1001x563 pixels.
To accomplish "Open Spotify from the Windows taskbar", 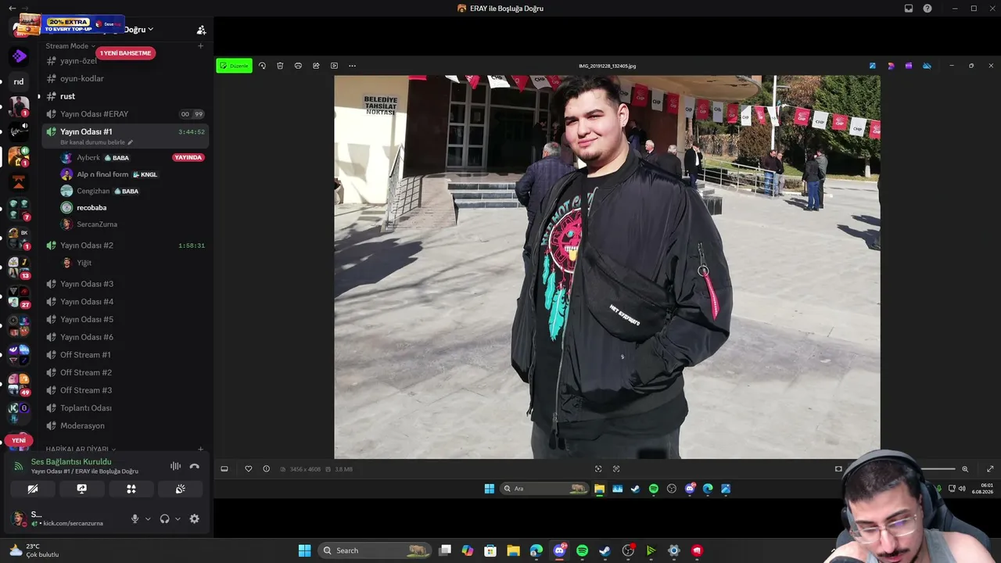I will (x=582, y=550).
